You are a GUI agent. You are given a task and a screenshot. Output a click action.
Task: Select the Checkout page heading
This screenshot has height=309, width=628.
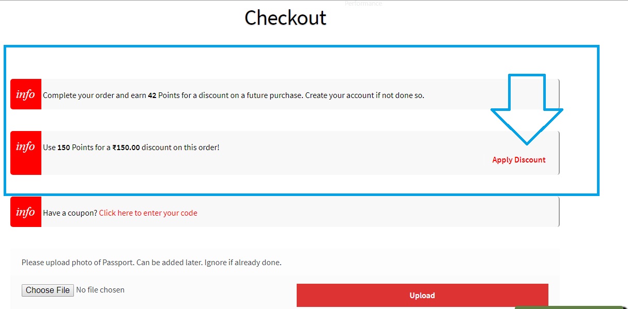pyautogui.click(x=285, y=18)
